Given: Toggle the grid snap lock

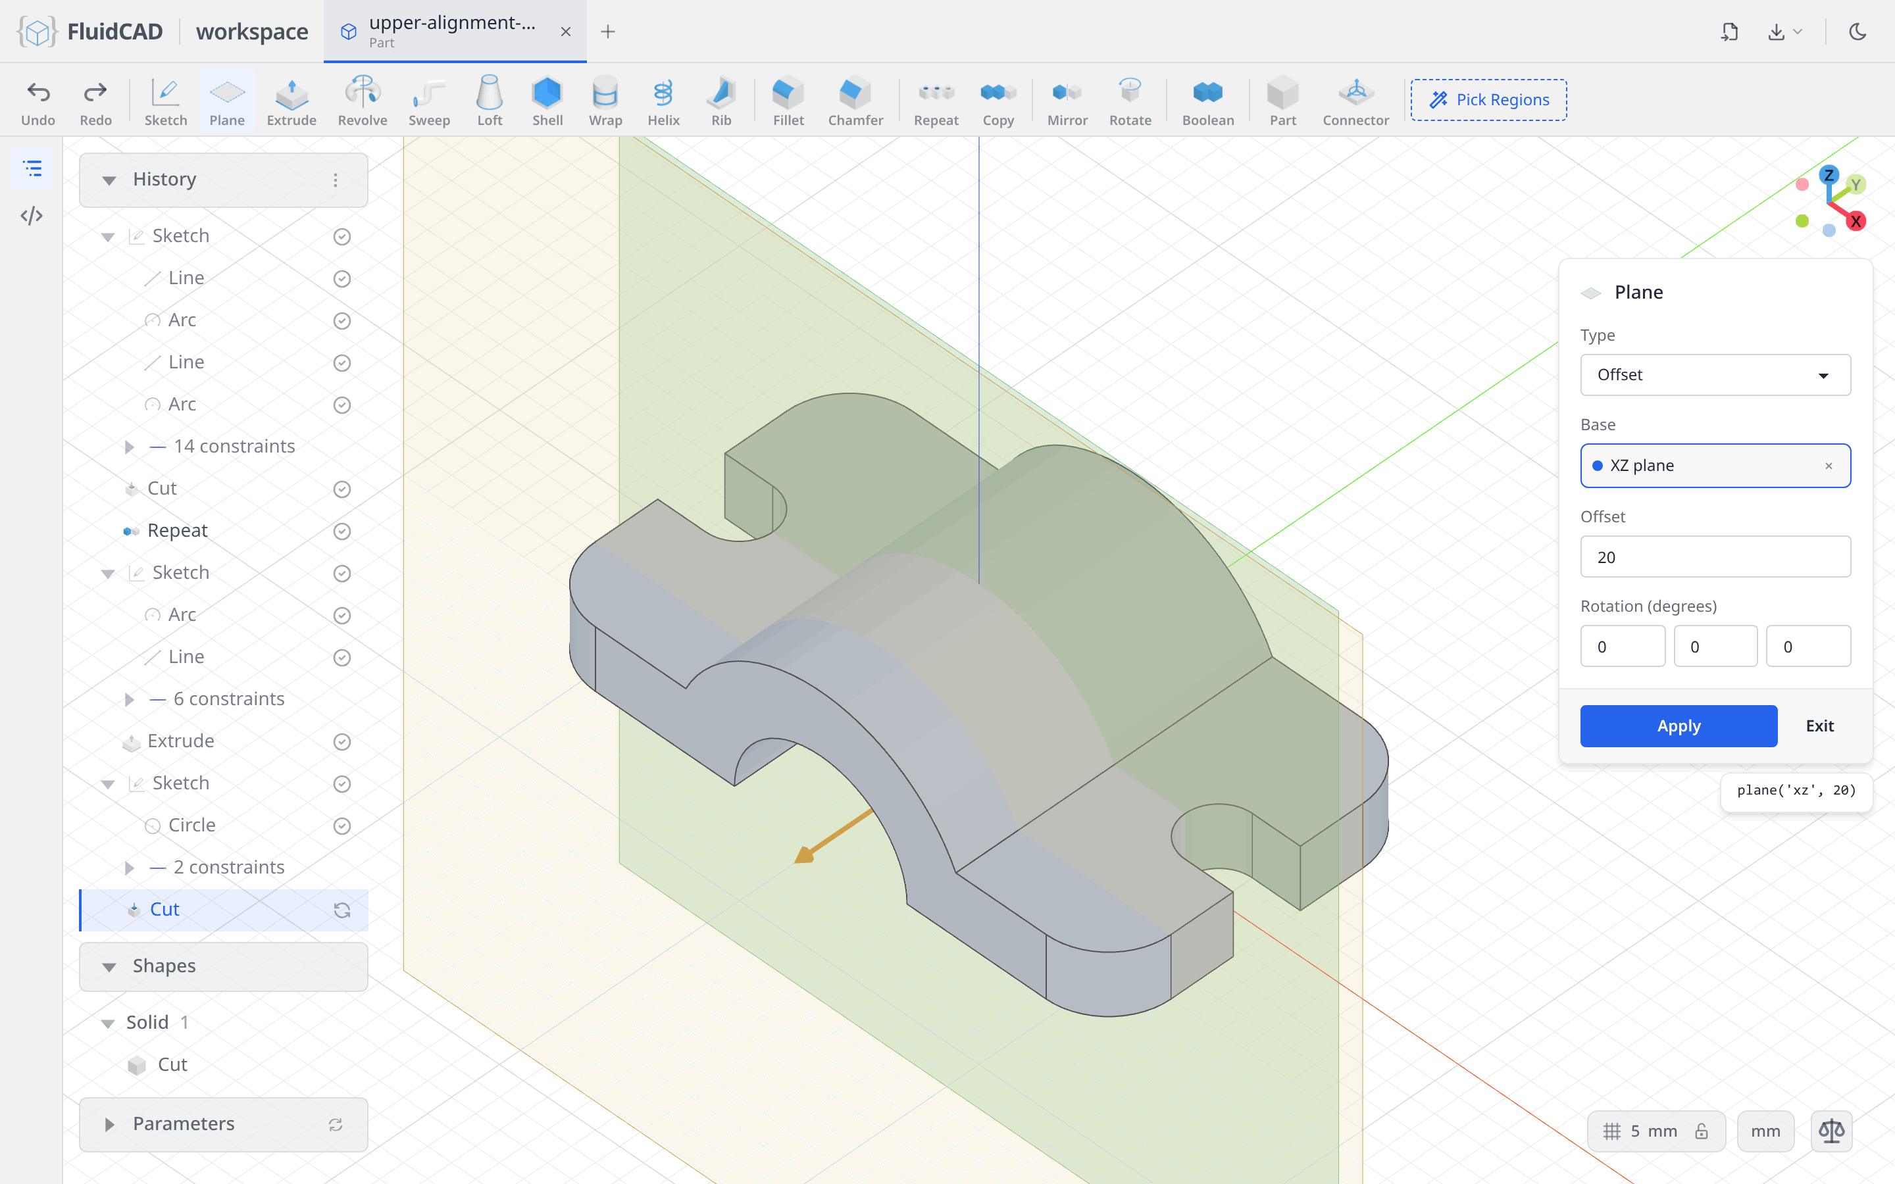Looking at the screenshot, I should 1701,1131.
